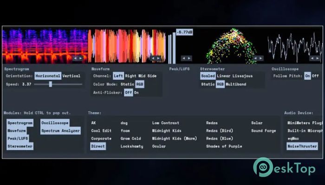325x185 pixels.
Task: Toggle the Spectrum Analyzer module
Action: pos(60,131)
